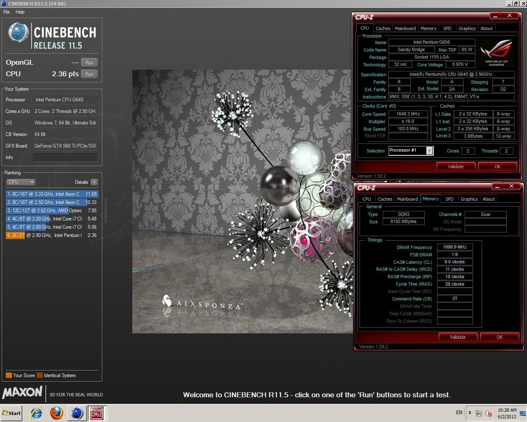Click the EN language indicator

click(x=459, y=413)
